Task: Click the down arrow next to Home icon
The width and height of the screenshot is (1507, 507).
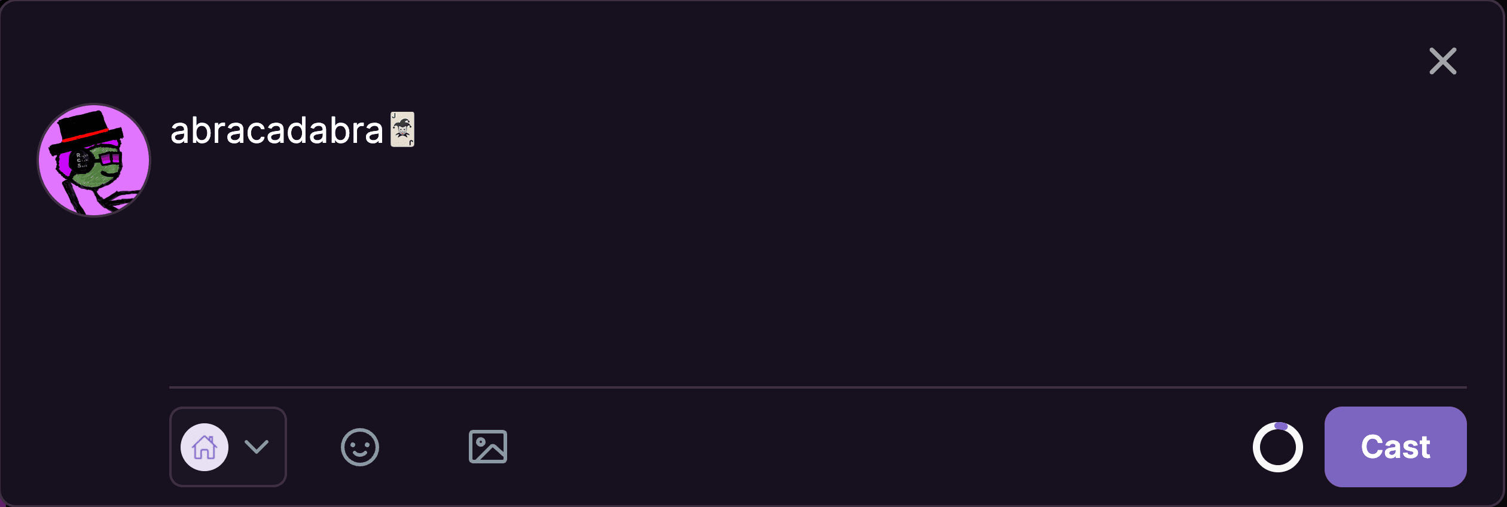Action: point(257,447)
